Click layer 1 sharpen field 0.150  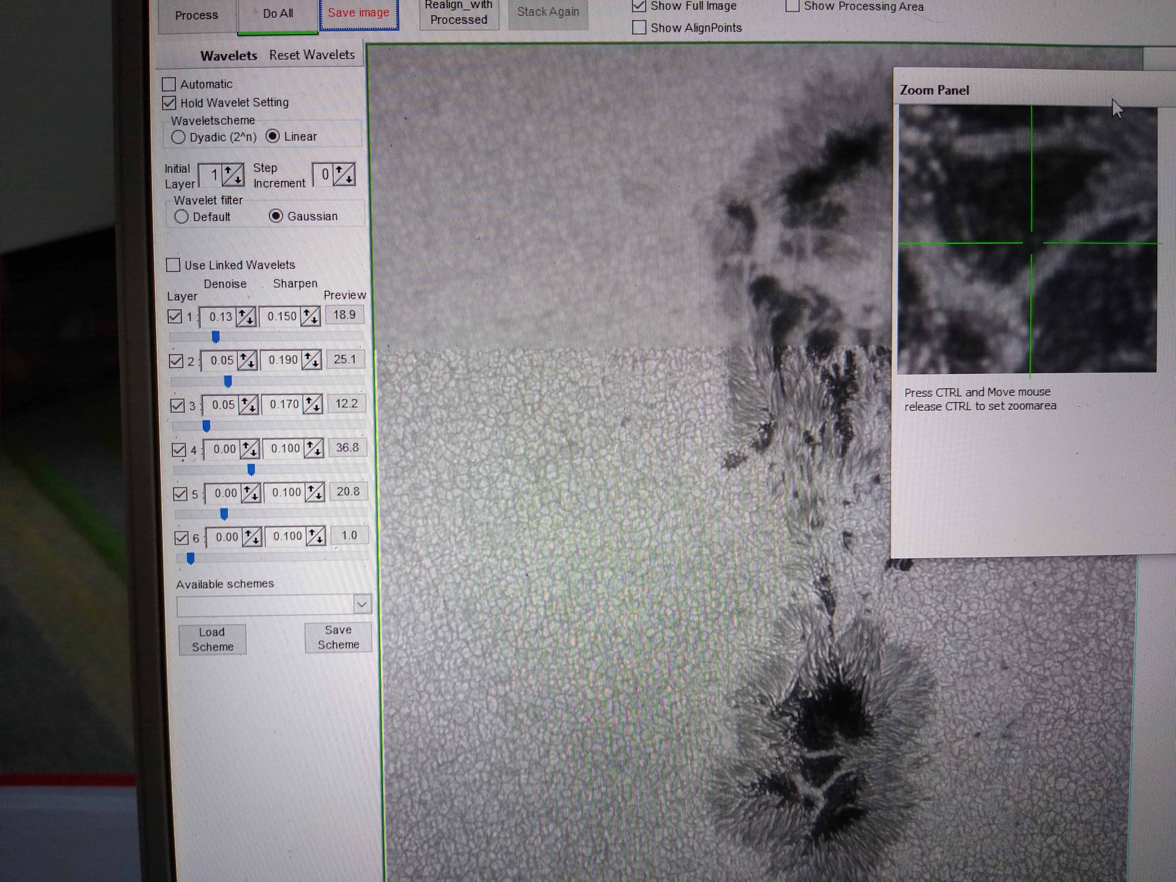click(x=281, y=316)
